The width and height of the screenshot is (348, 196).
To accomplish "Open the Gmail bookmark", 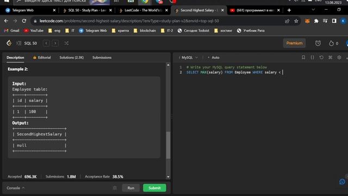I will click(x=12, y=30).
